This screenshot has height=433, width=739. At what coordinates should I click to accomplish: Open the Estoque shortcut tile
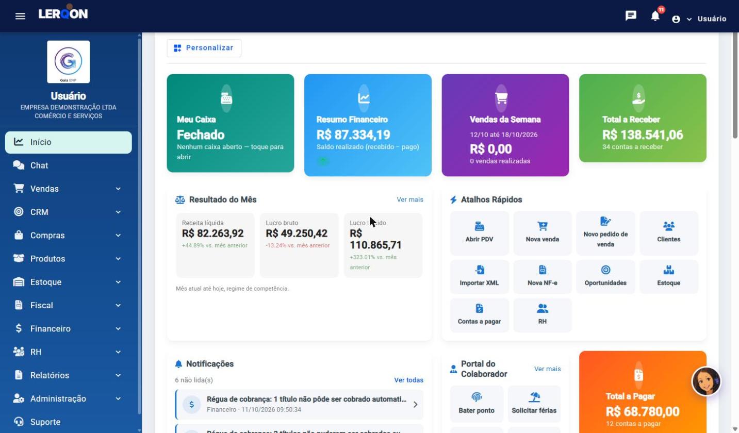(669, 277)
